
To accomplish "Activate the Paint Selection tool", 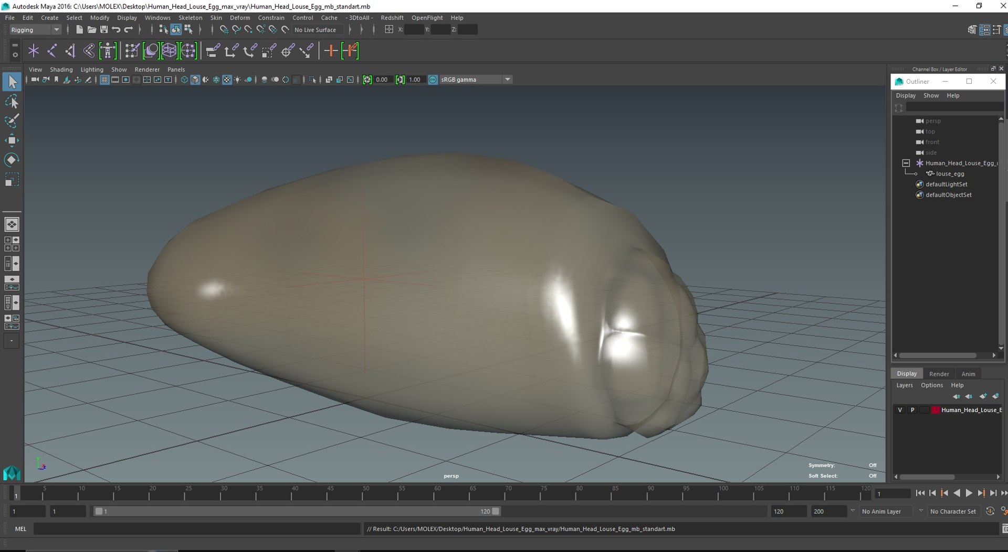I will [12, 121].
